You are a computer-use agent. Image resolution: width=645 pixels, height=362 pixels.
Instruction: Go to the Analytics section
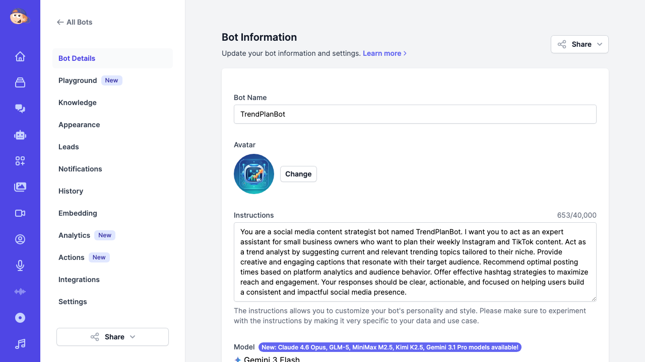(74, 235)
